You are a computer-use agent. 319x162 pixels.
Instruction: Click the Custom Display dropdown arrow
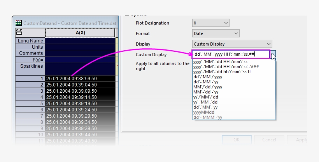273,55
